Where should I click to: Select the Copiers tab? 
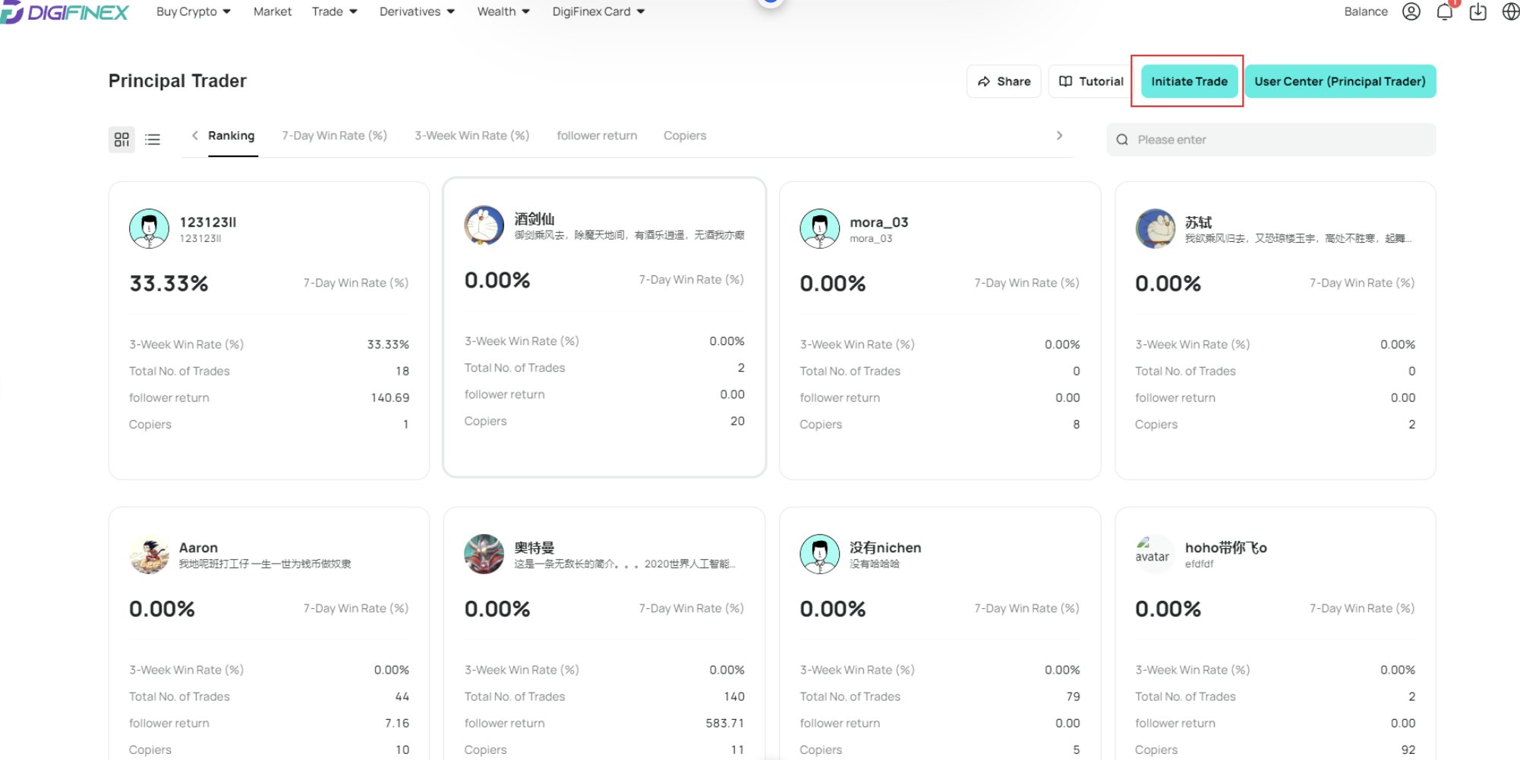[x=685, y=136]
